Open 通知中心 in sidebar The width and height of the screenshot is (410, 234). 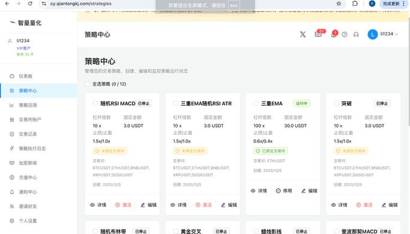(38, 192)
